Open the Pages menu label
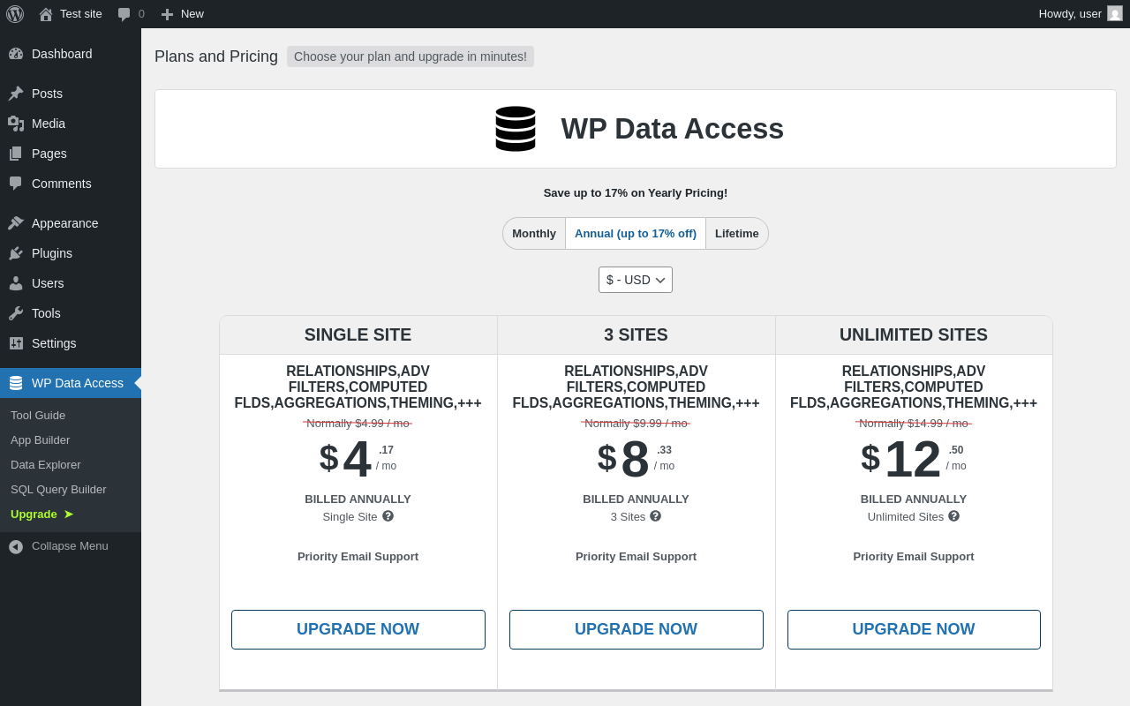Viewport: 1130px width, 706px height. [49, 154]
